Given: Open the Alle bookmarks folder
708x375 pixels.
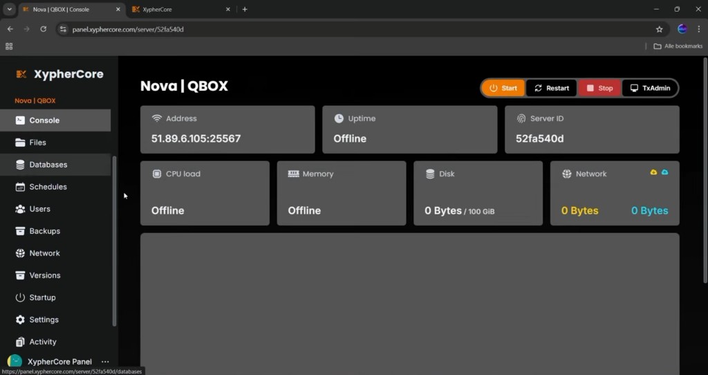Looking at the screenshot, I should [x=678, y=46].
